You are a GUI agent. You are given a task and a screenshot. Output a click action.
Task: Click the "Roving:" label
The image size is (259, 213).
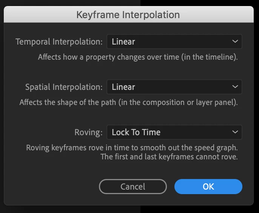click(88, 132)
